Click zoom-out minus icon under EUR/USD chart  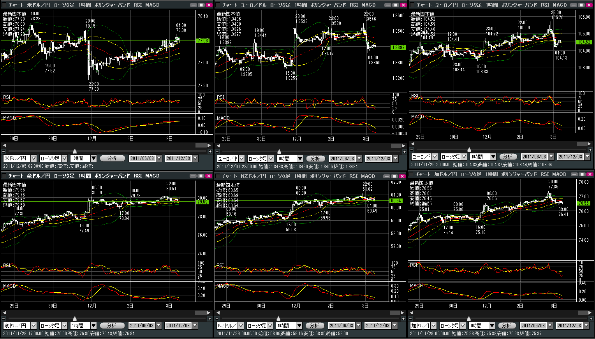217,152
